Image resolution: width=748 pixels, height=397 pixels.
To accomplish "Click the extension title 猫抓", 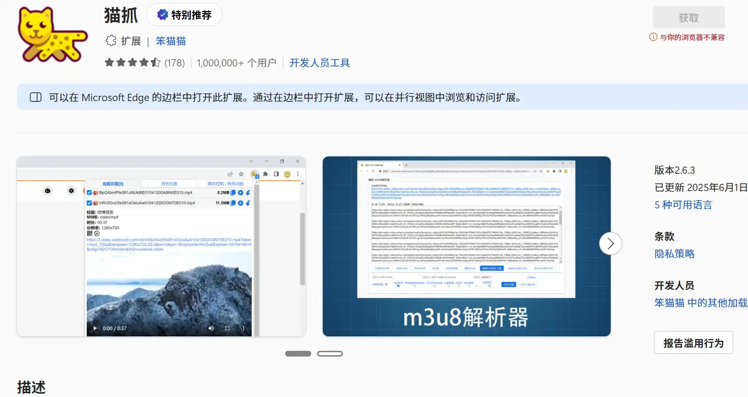I will [121, 15].
